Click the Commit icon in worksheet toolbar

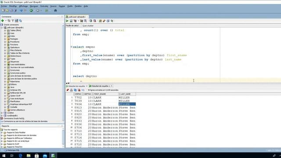tap(91, 21)
